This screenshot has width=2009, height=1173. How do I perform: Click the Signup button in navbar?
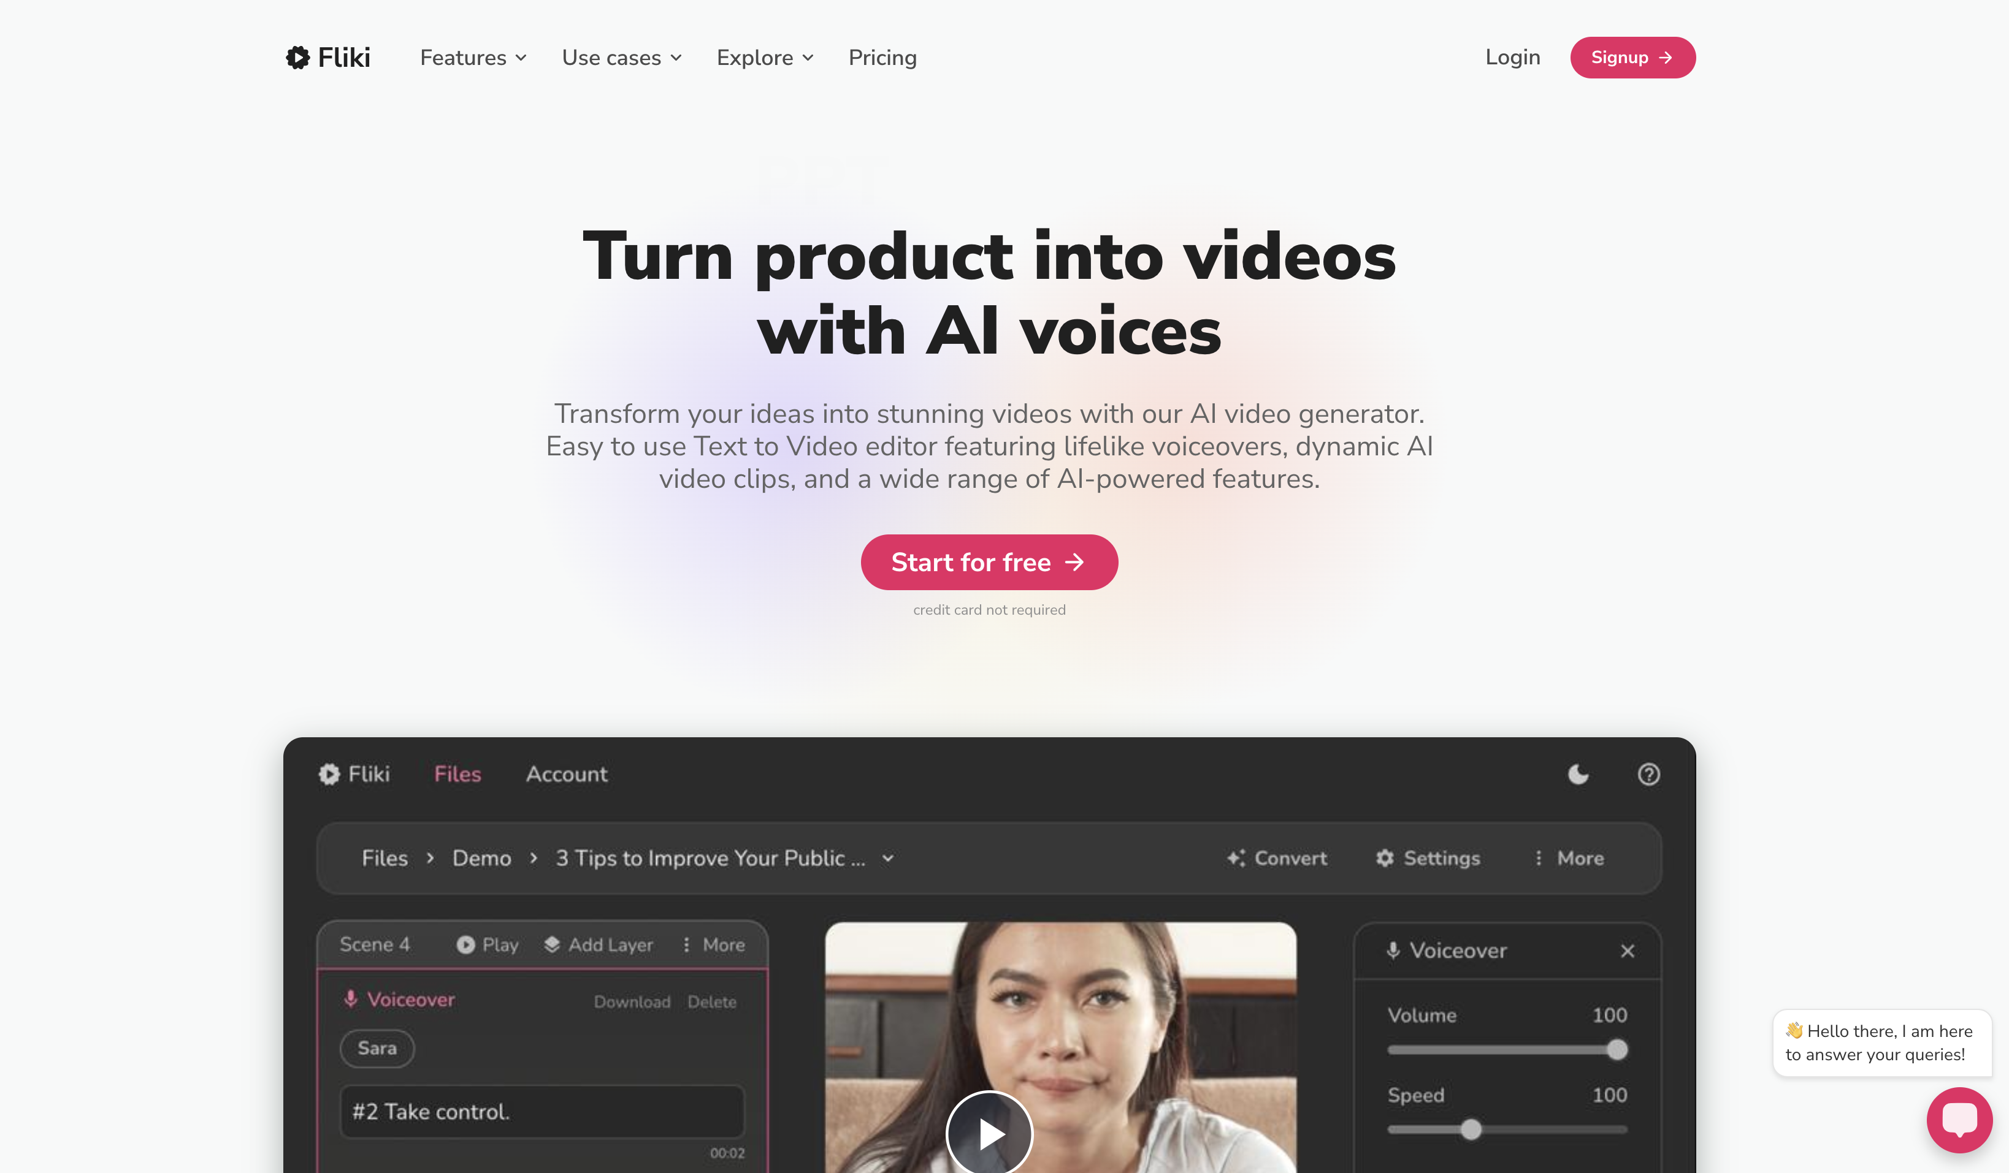1632,57
